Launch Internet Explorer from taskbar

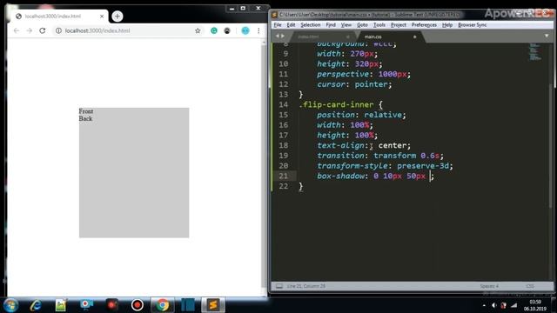pos(36,305)
